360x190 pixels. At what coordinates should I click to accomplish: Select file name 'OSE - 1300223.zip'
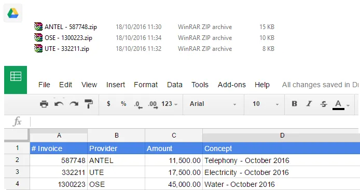(x=68, y=38)
